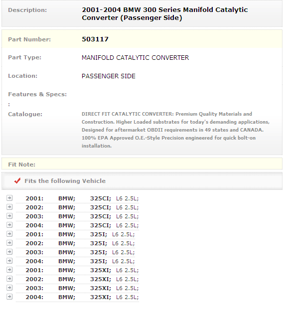This screenshot has width=284, height=327.
Task: Select the 2001 BMW 325CI vehicle row
Action: point(77,198)
